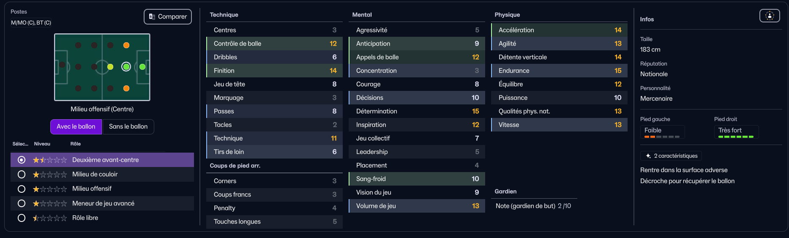Select the Milieu de couloir role radio button
789x238 pixels.
click(x=22, y=175)
